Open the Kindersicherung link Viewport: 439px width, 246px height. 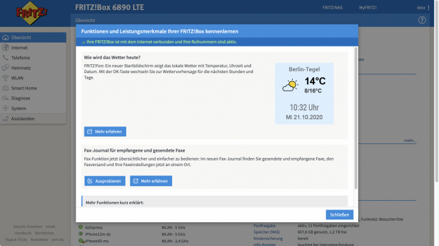268,238
